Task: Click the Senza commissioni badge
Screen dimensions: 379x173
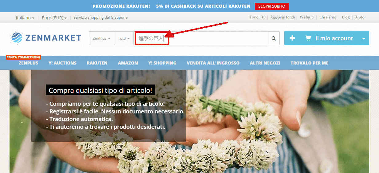Action: 23,57
